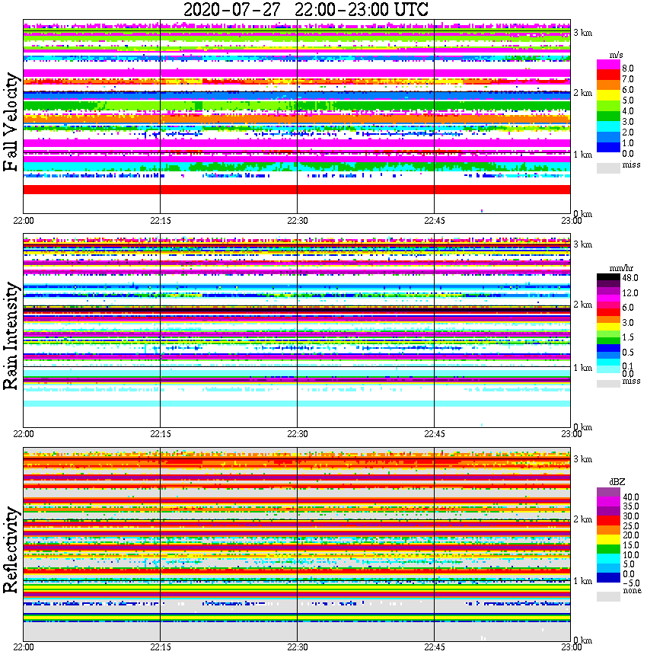The height and width of the screenshot is (661, 647).
Task: Click the top violet swatch in the dBZ legend
Action: 608,493
